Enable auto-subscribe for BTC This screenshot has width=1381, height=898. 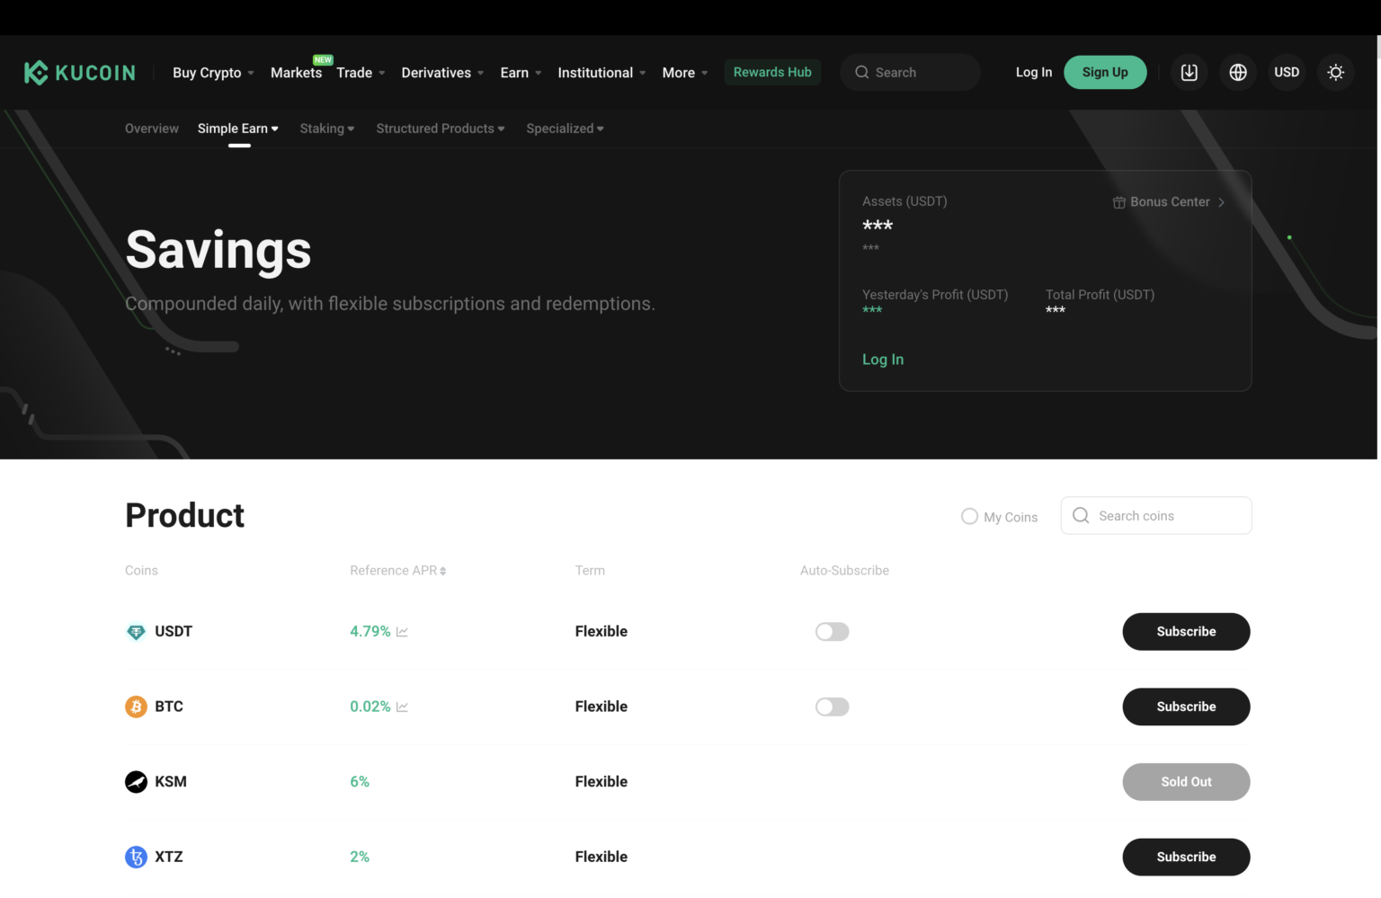tap(832, 707)
